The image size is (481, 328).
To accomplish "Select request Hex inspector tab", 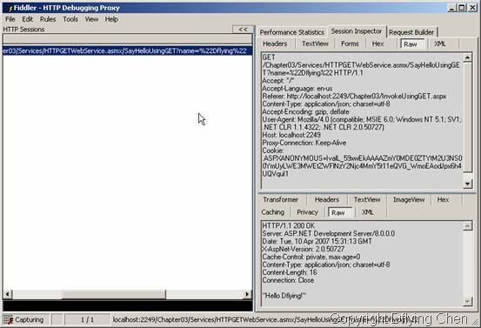I will coord(377,44).
